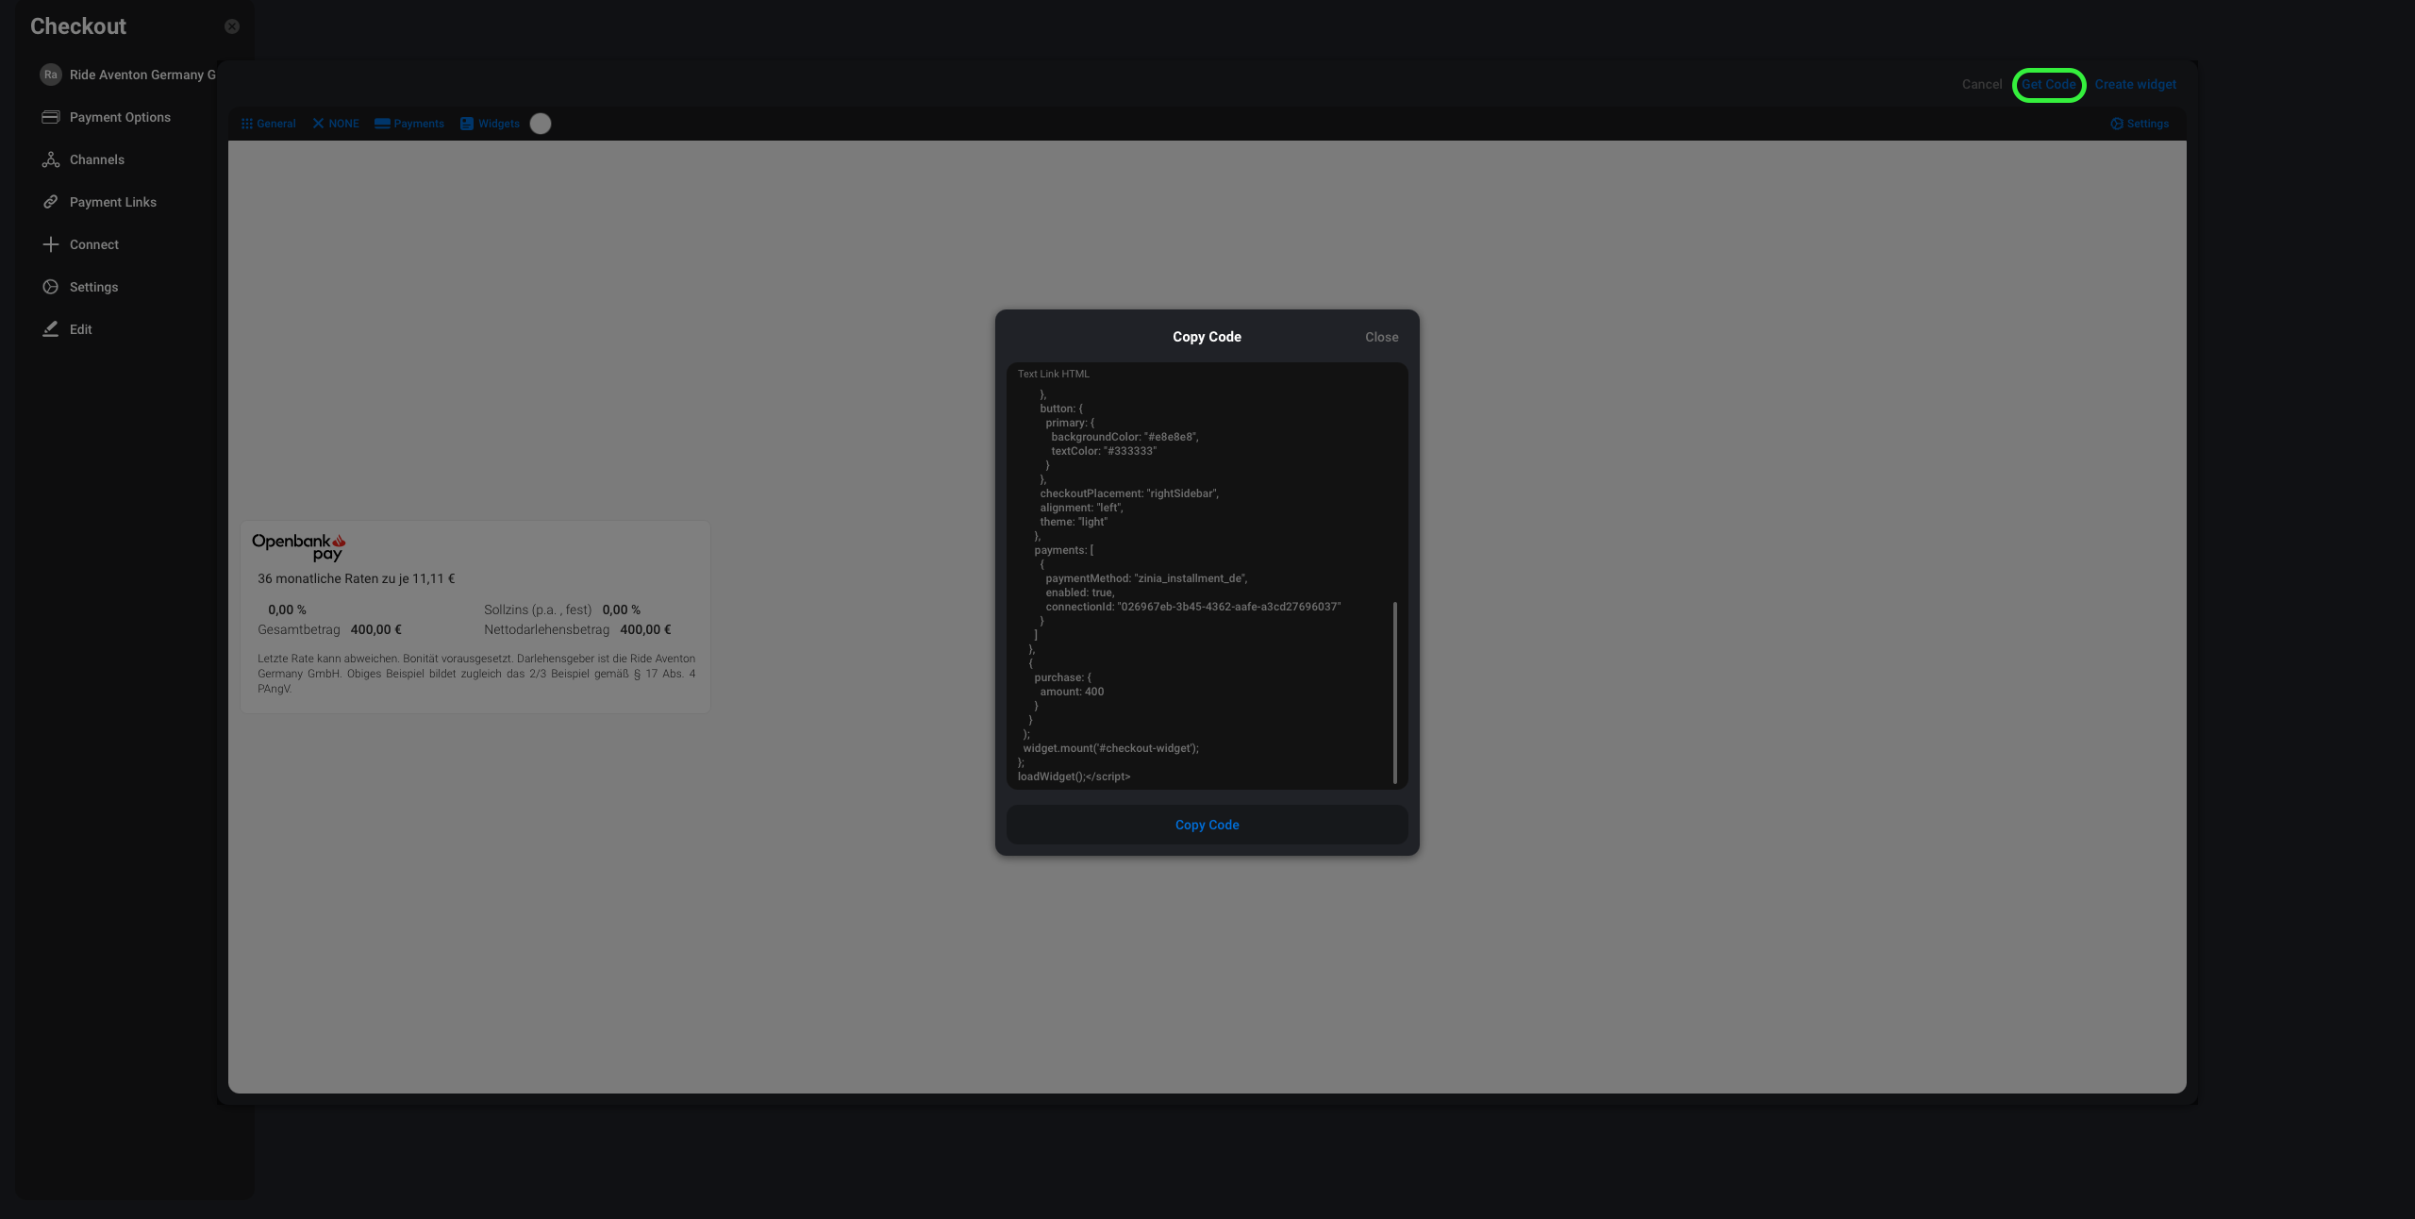Open Connect menu item
The image size is (2415, 1219).
coord(94,244)
